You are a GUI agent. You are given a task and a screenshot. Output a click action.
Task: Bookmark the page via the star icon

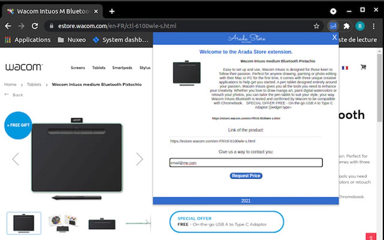point(317,26)
